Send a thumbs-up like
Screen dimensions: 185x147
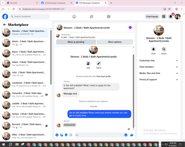click(132, 135)
